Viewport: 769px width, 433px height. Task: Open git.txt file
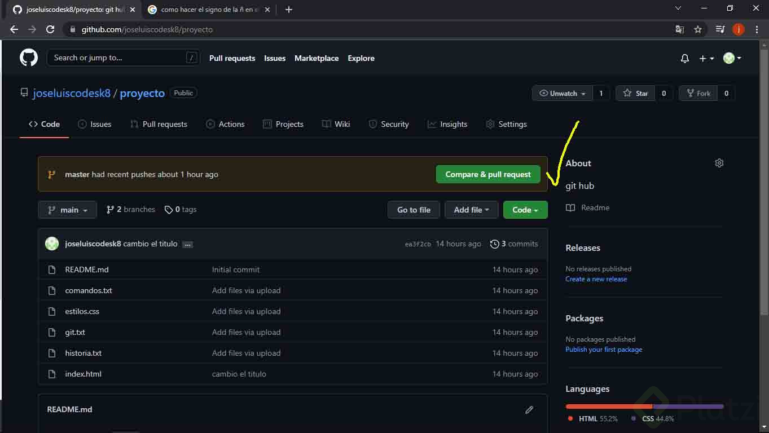[75, 332]
